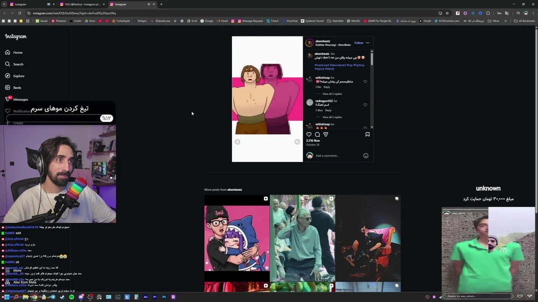The image size is (538, 302).
Task: Open the Other bookmarks folder
Action: coord(494,21)
